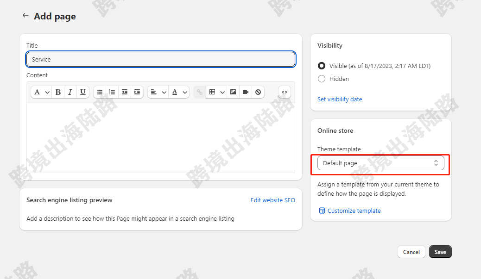
Task: Open the text color dropdown
Action: click(179, 92)
